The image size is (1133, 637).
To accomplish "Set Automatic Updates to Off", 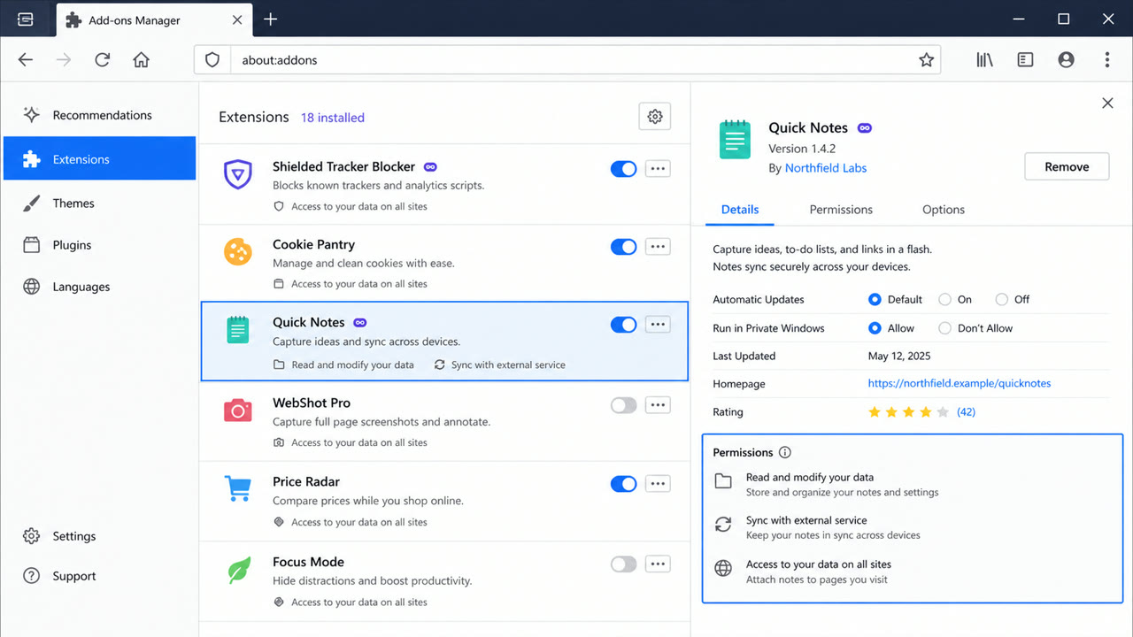I will (1001, 299).
